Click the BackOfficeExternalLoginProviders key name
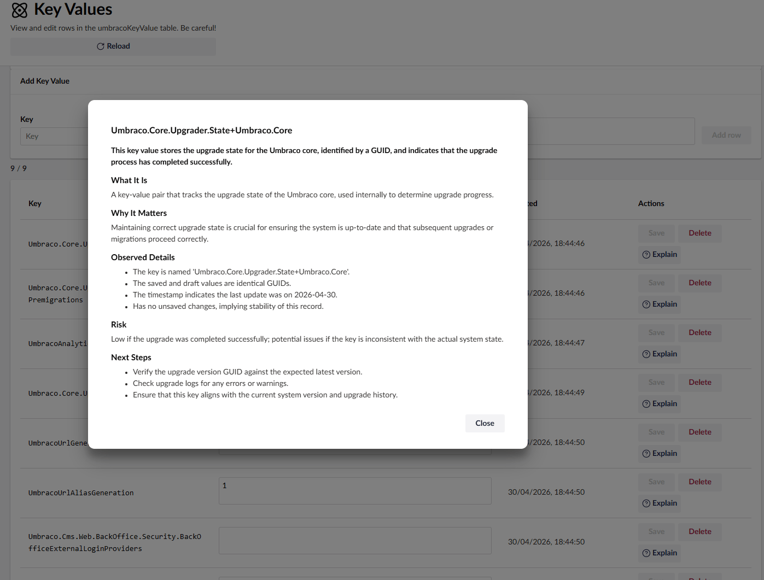The height and width of the screenshot is (580, 764). point(115,543)
